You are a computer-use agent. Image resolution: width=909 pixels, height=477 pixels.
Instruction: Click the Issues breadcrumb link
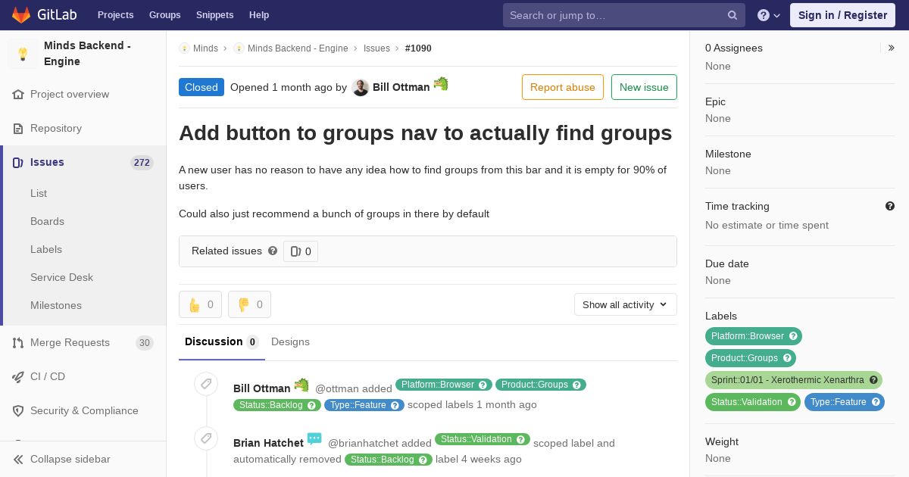coord(376,48)
